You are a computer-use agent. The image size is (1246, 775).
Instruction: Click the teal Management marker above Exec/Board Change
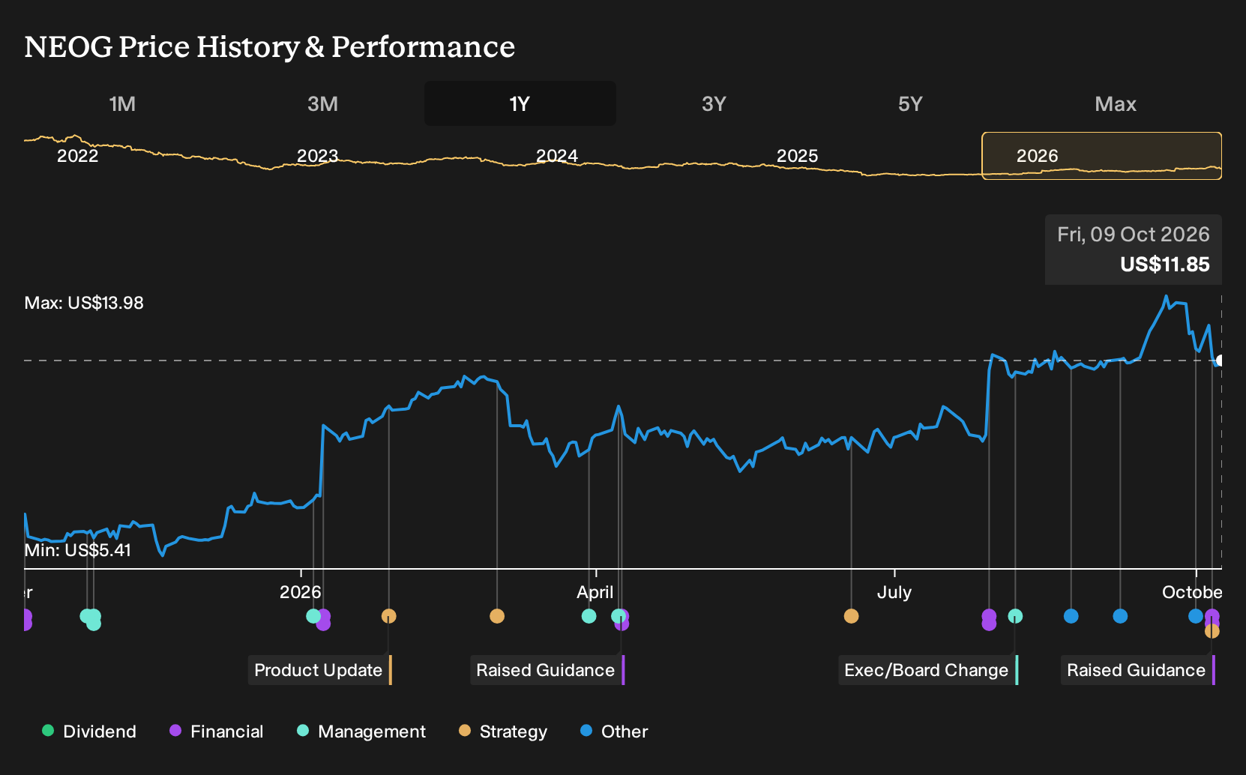tap(1015, 616)
